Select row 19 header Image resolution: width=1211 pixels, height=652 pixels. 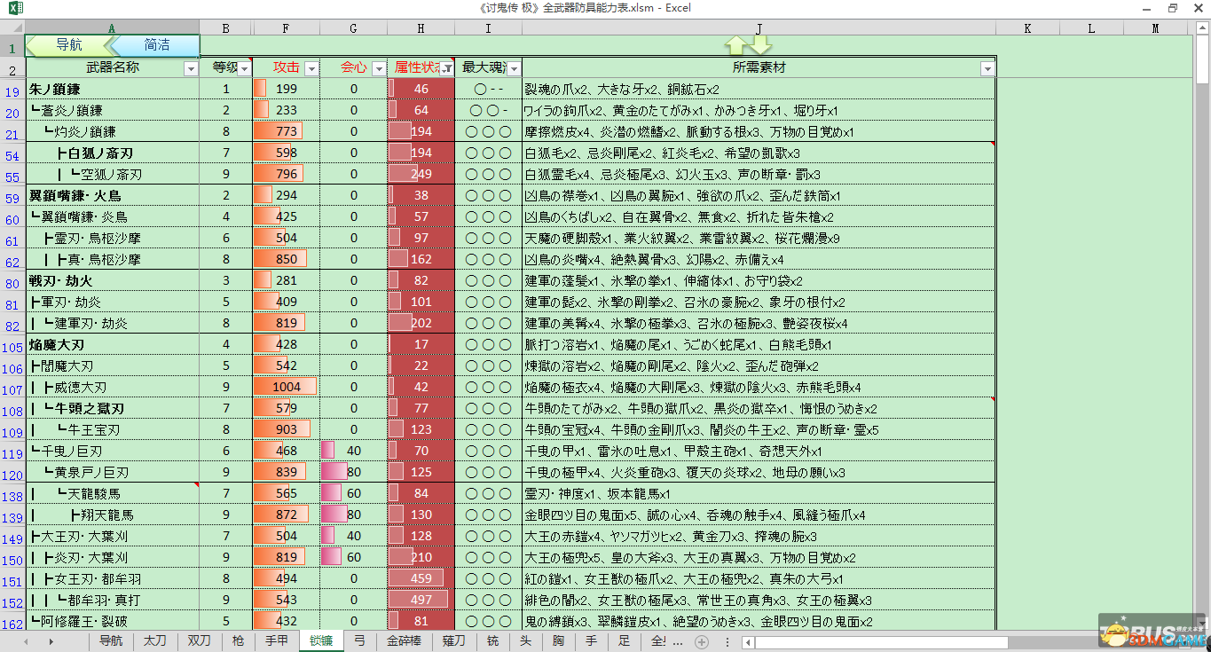12,89
